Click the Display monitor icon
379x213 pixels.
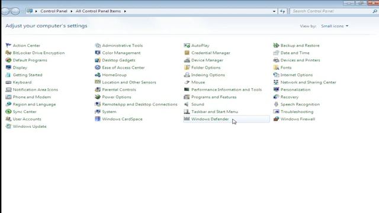(x=8, y=67)
